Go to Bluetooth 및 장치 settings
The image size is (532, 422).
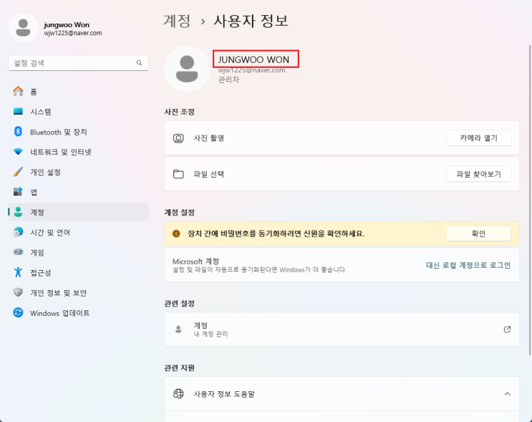(x=78, y=132)
